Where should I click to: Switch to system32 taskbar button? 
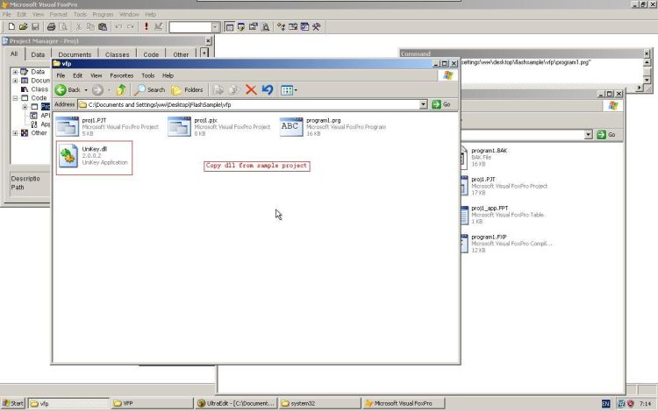tap(320, 403)
